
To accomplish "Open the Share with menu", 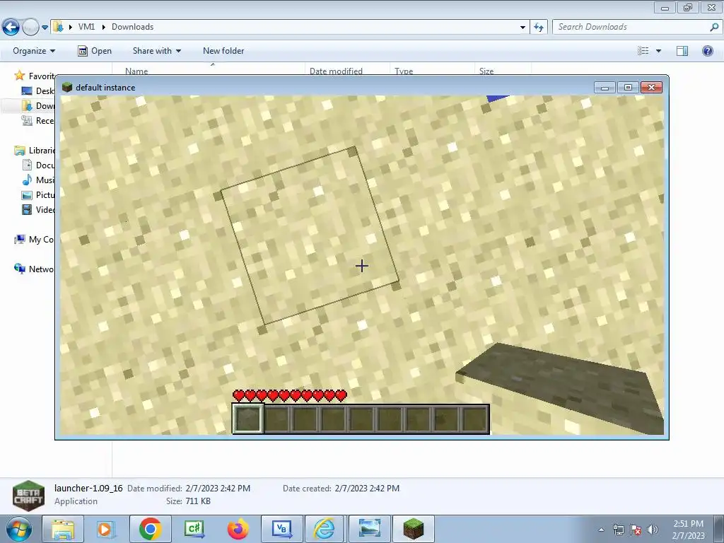I will click(x=156, y=51).
